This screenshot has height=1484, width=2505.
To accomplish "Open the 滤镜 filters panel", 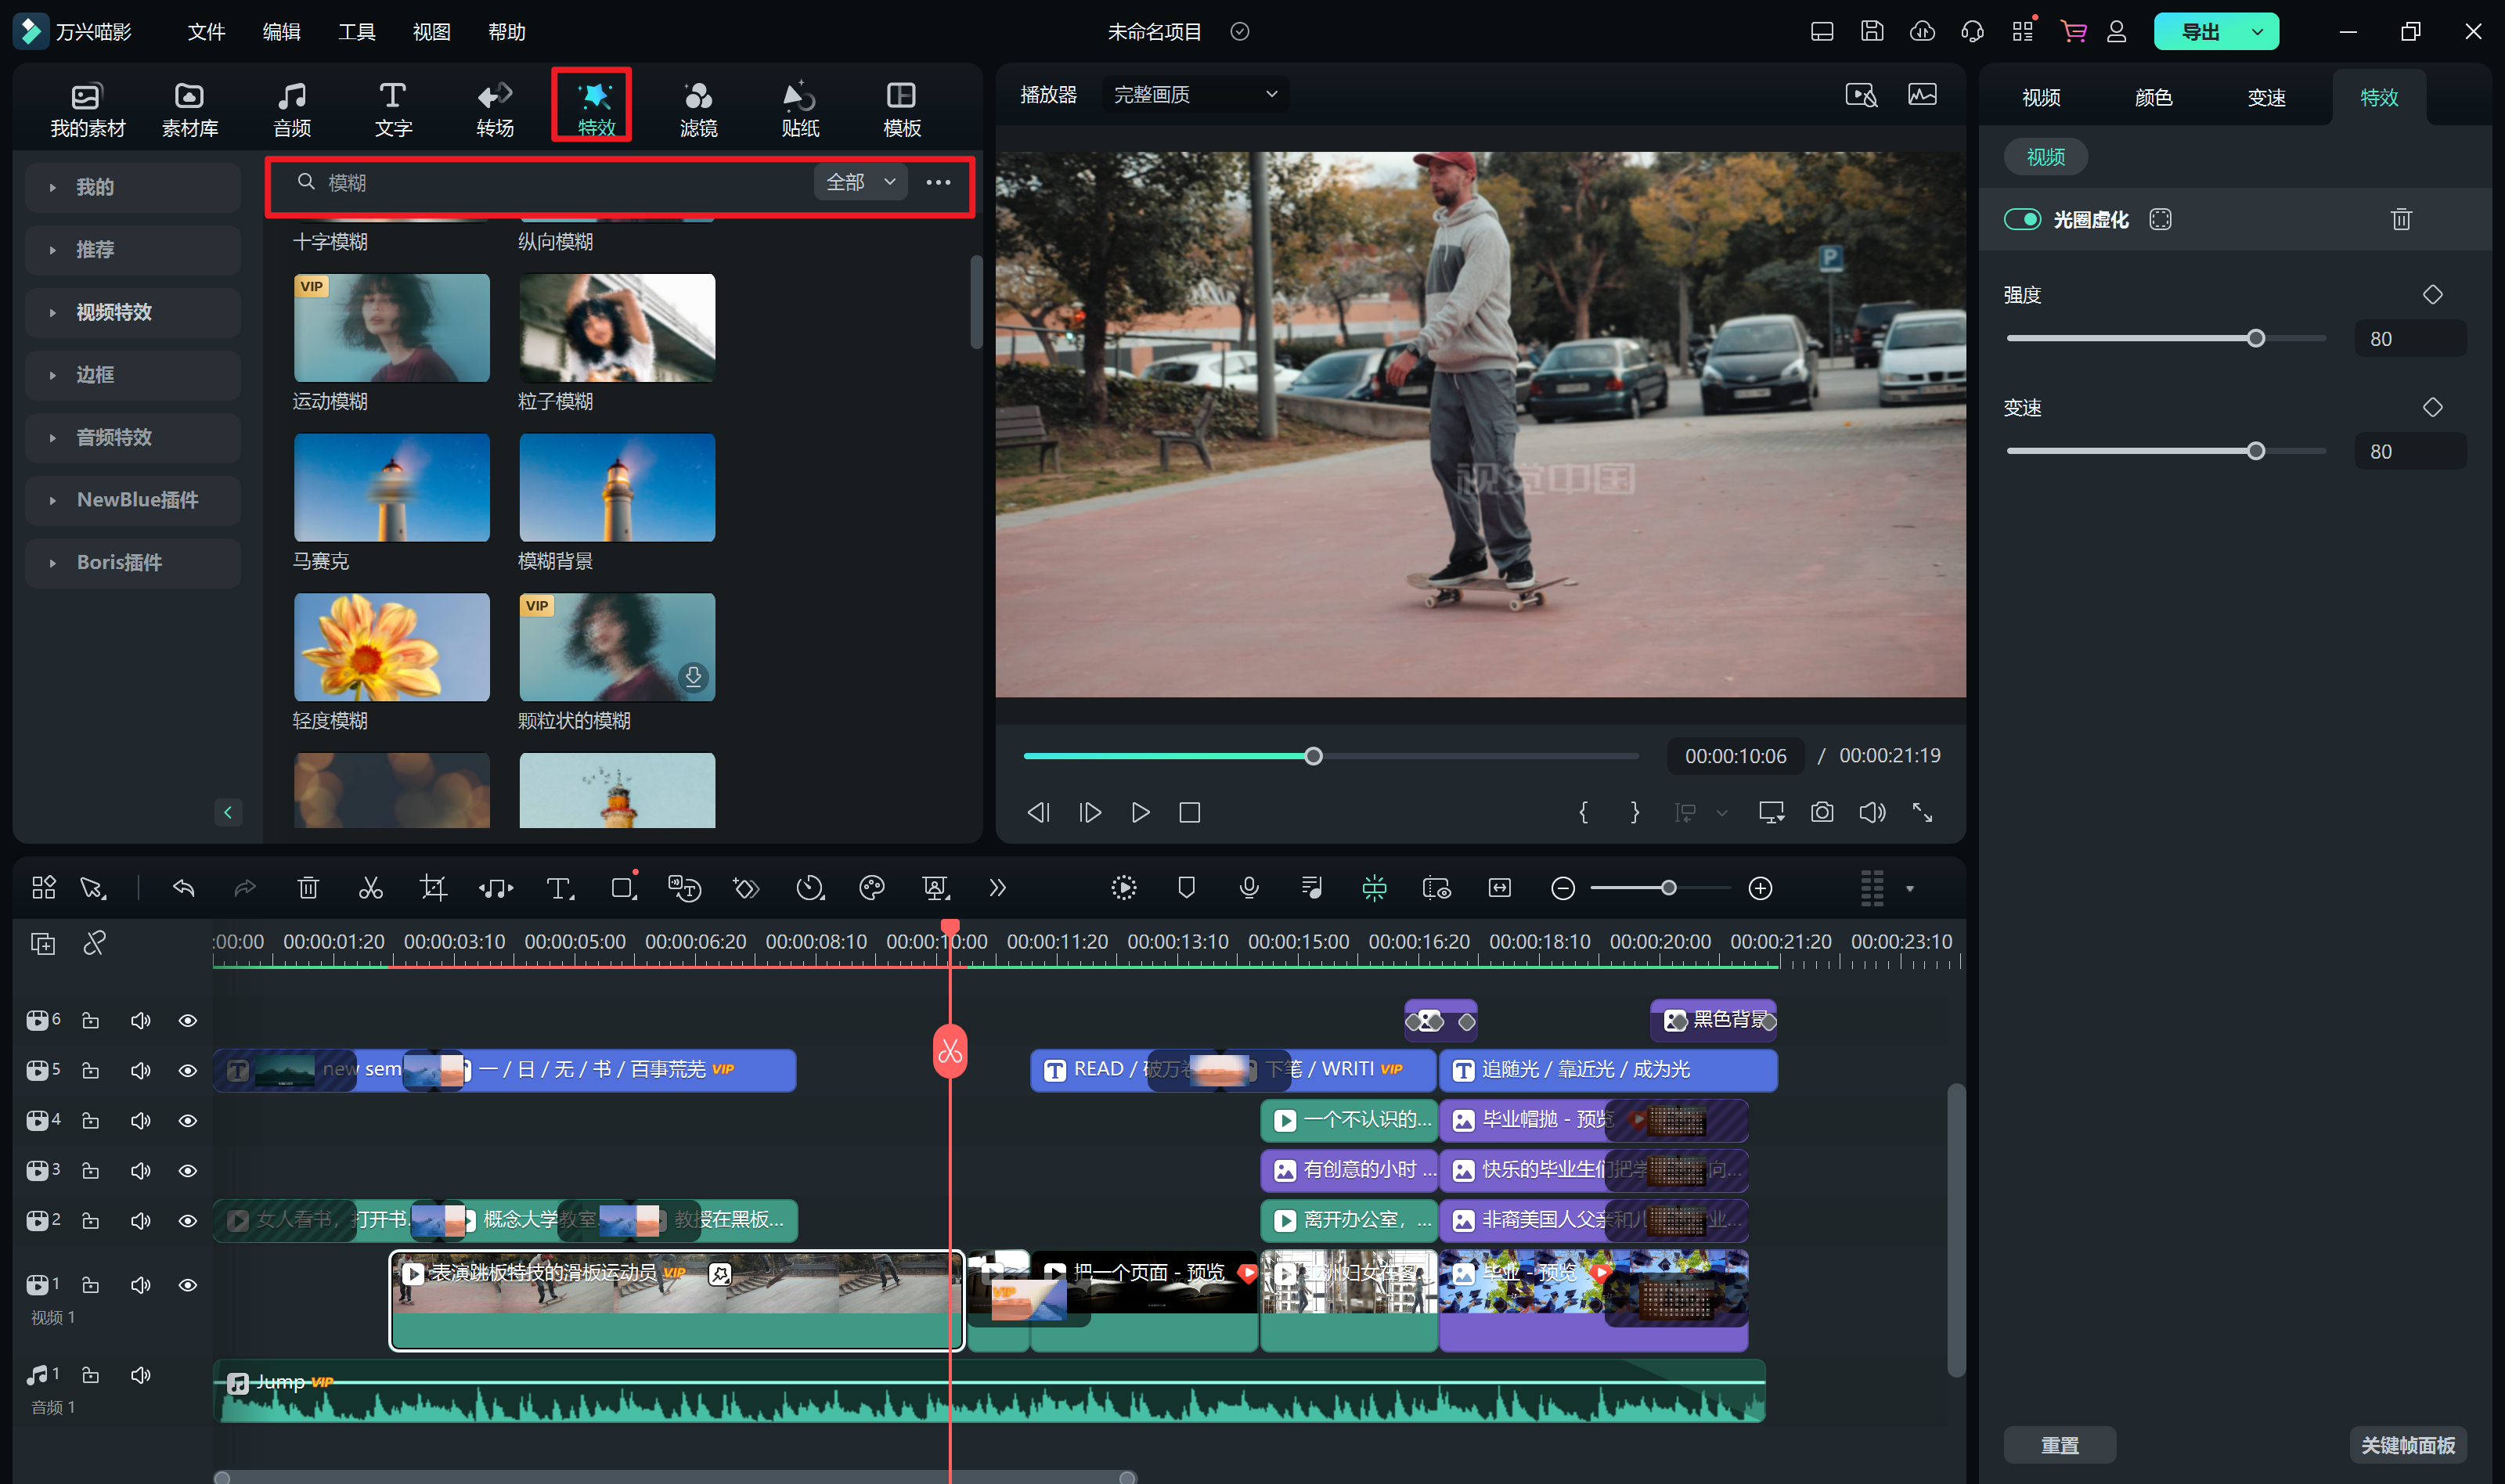I will 698,109.
